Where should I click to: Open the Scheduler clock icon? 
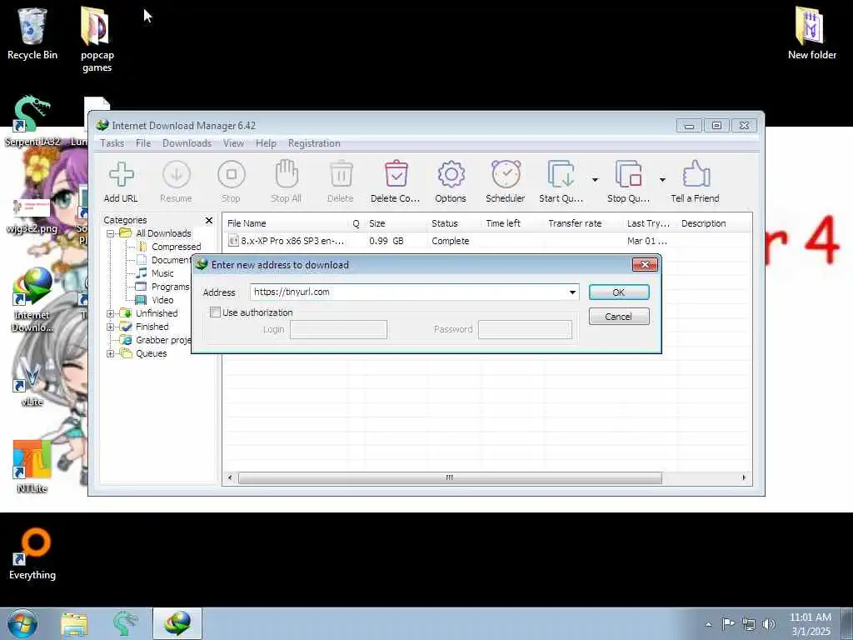tap(506, 175)
